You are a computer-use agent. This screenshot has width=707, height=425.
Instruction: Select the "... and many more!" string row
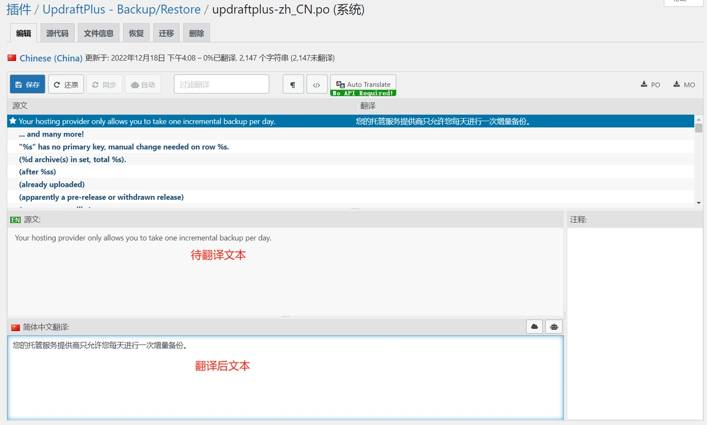click(x=51, y=134)
